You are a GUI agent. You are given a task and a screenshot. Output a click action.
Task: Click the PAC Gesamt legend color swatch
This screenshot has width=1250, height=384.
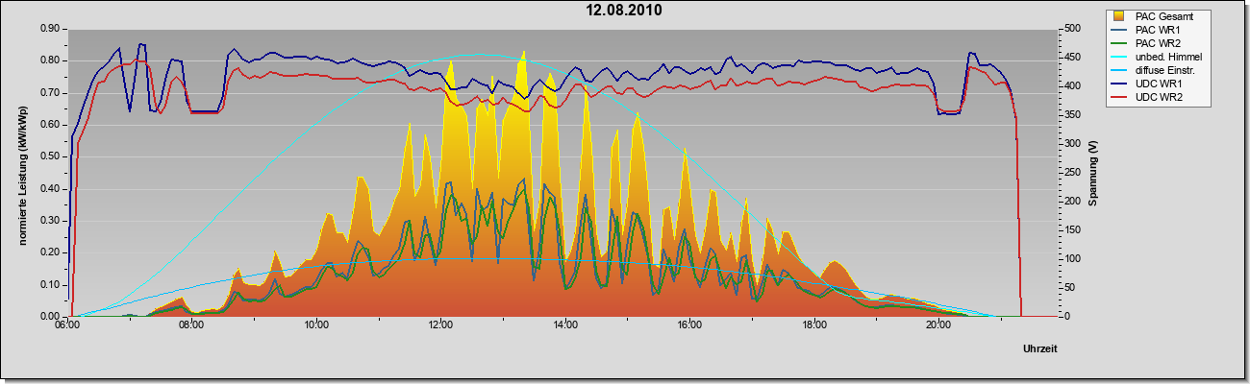[1120, 16]
